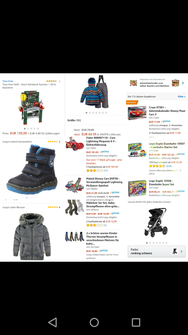188x335 pixels.
Task: Tap the Android recent apps square icon
Action: coord(136,322)
